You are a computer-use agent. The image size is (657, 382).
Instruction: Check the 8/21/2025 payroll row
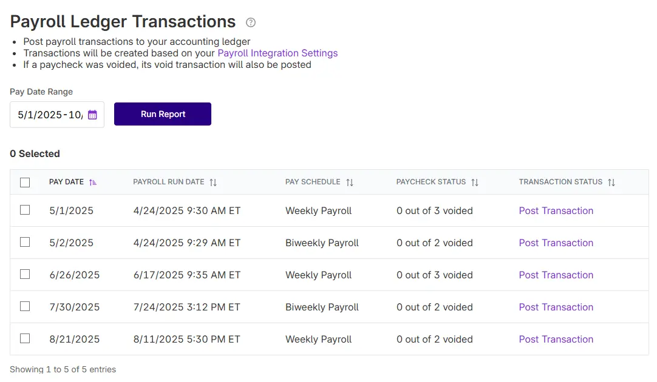click(x=25, y=338)
